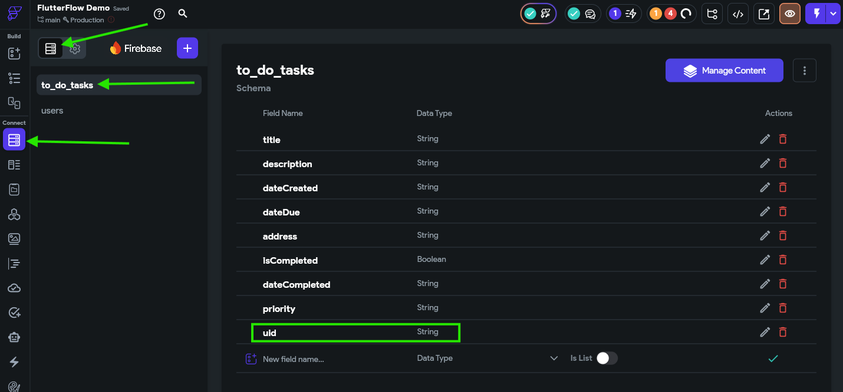Delete the dateCreated field
Viewport: 843px width, 392px height.
783,187
